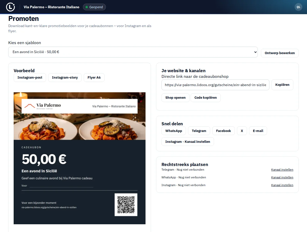Switch to the Flyer A6 preview

(x=94, y=78)
